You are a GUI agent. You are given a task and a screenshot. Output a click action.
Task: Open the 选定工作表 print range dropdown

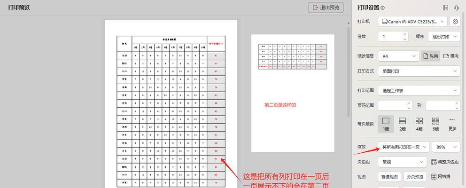pos(419,90)
